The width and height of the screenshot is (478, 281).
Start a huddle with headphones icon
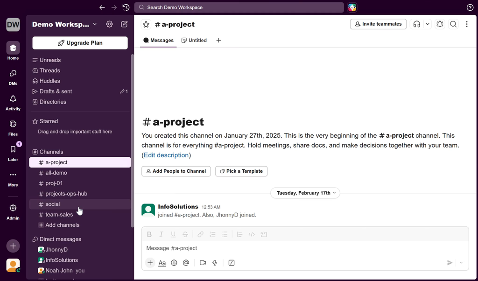click(417, 24)
